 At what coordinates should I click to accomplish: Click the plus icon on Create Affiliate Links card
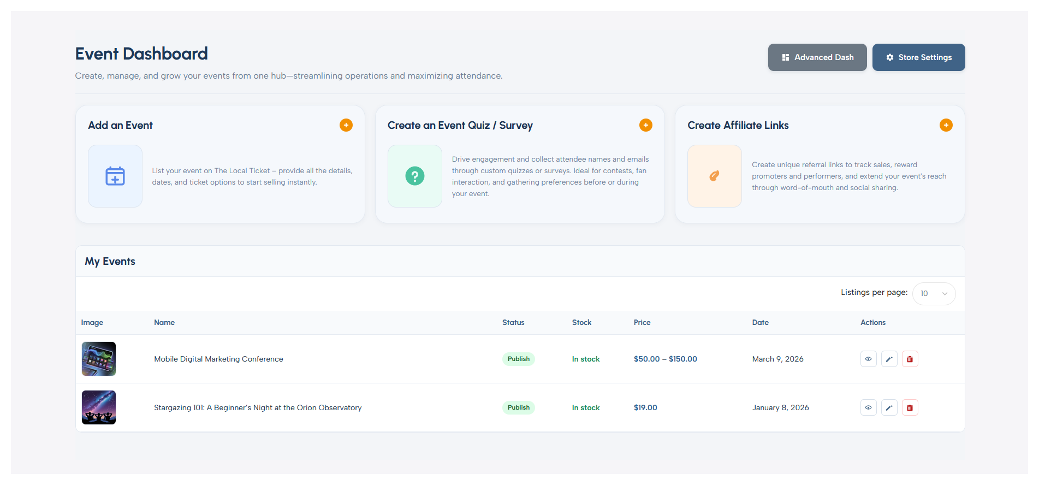[x=946, y=125]
